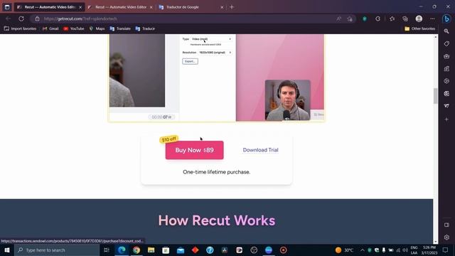Reload the current page
The image size is (455, 256).
21,18
